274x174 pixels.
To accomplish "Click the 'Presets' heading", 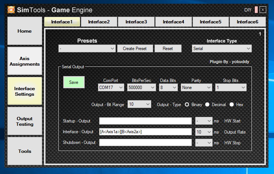I will pos(87,41).
